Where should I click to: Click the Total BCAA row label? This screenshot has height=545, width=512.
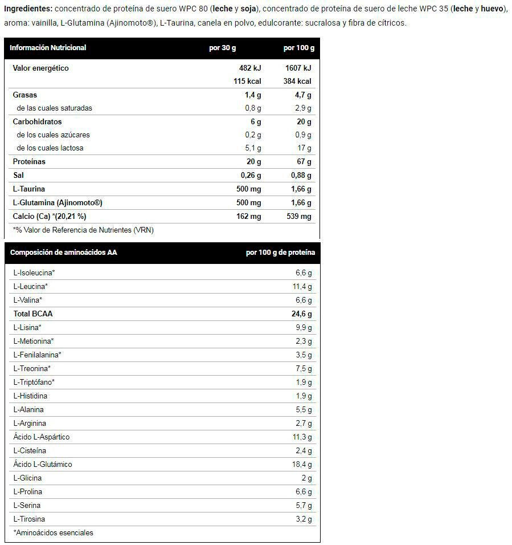click(33, 314)
